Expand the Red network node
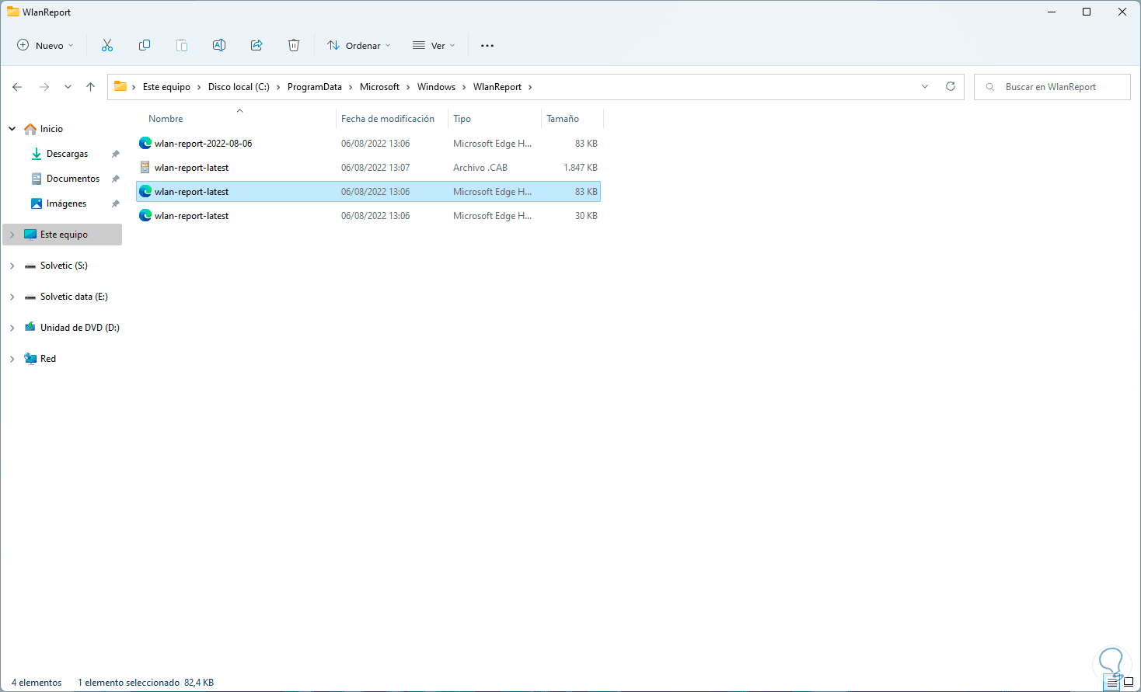The height and width of the screenshot is (692, 1141). pyautogui.click(x=12, y=359)
